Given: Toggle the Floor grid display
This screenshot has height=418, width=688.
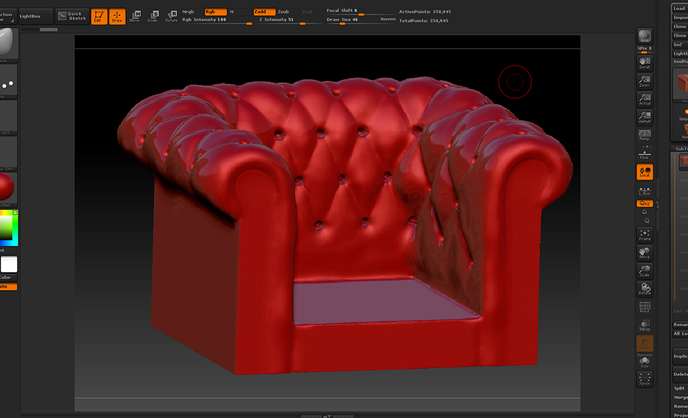Looking at the screenshot, I should (x=645, y=155).
